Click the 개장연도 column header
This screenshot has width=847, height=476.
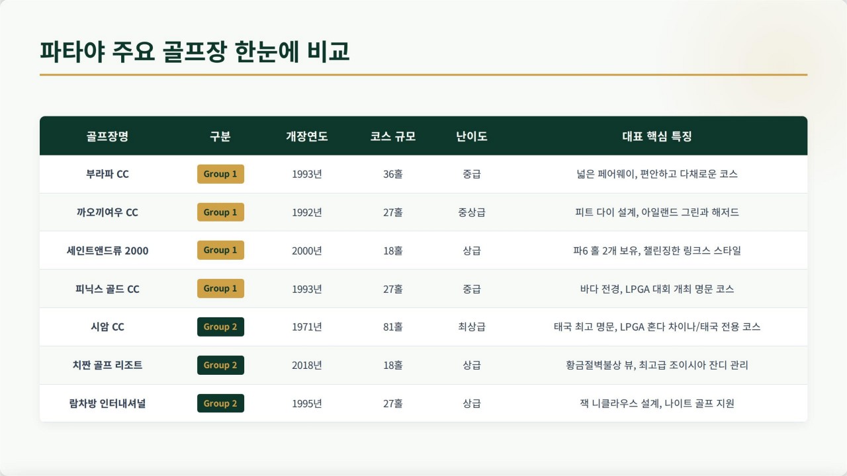(306, 137)
